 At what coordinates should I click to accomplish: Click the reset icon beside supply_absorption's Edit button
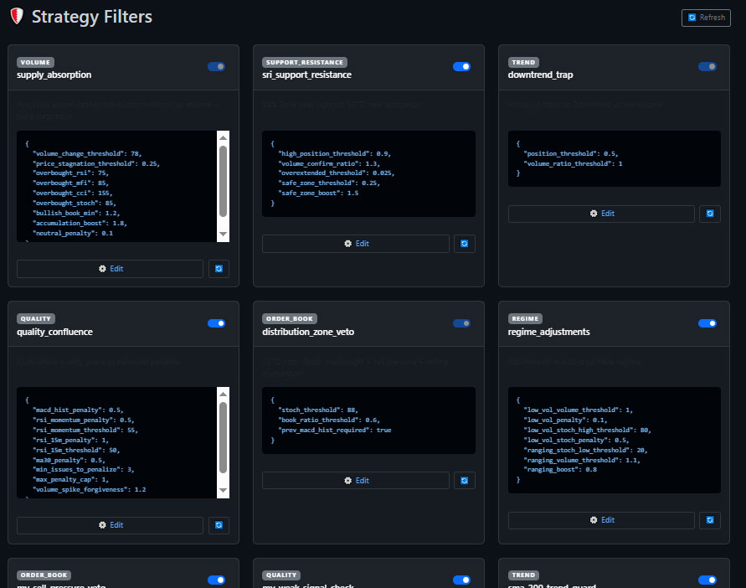click(219, 268)
